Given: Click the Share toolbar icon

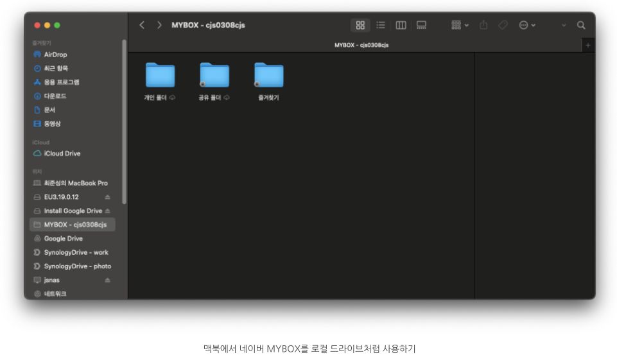Looking at the screenshot, I should click(x=483, y=25).
